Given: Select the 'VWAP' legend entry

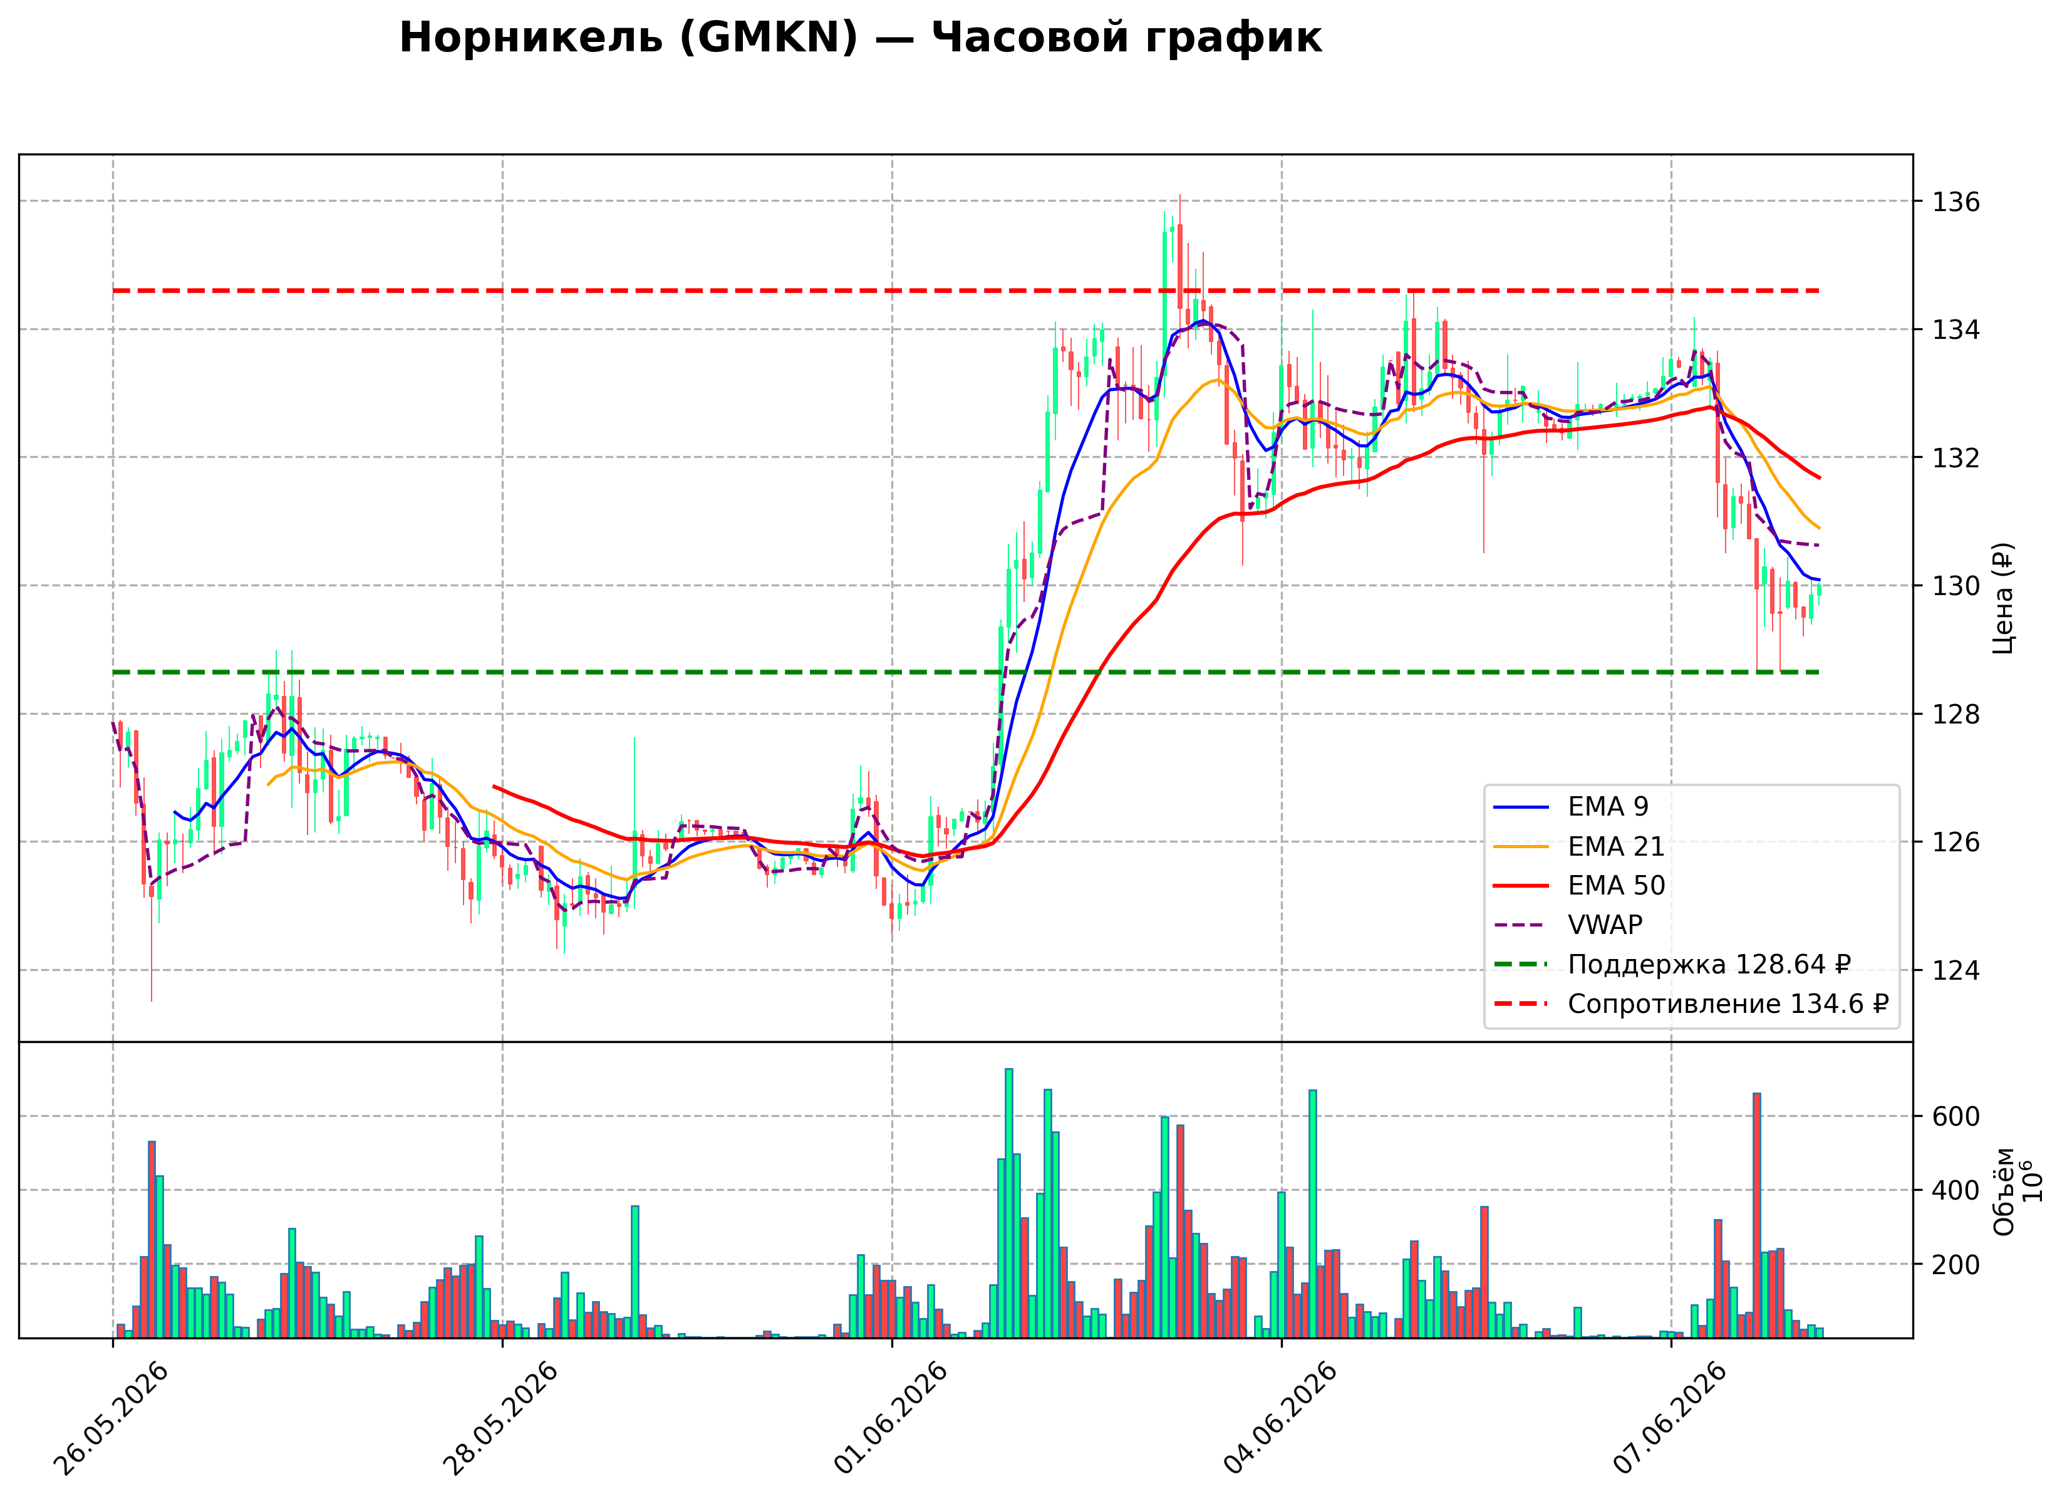Looking at the screenshot, I should (1568, 925).
